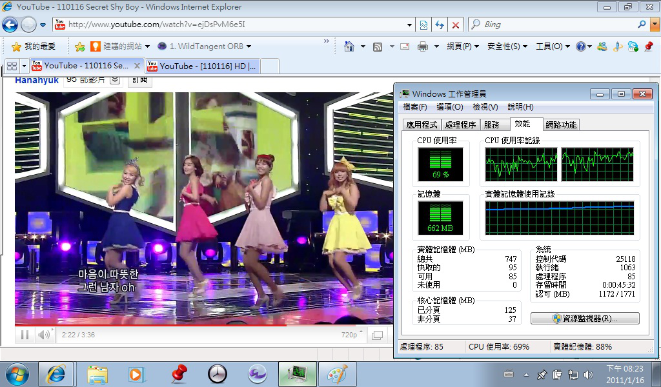Mute the YouTube video volume

pyautogui.click(x=45, y=335)
